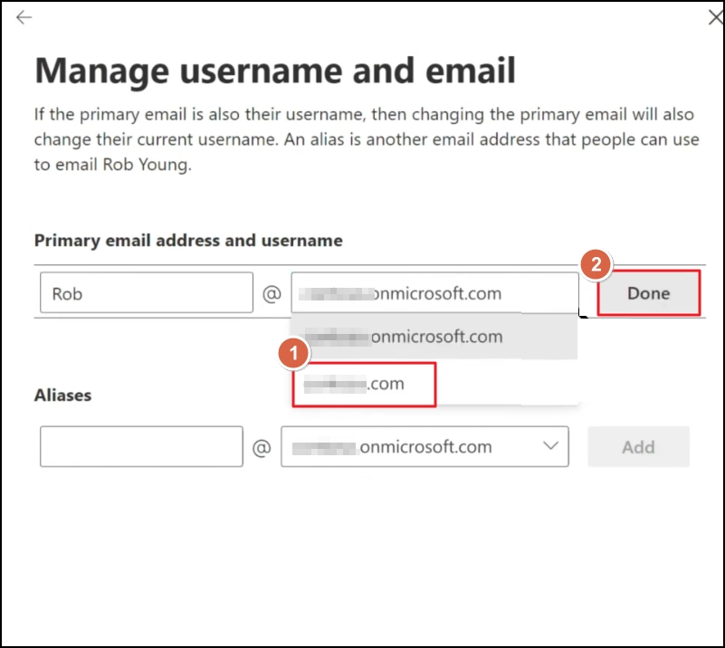Screen dimensions: 725x648
Task: Click the @ symbol beside the username field
Action: click(x=272, y=292)
